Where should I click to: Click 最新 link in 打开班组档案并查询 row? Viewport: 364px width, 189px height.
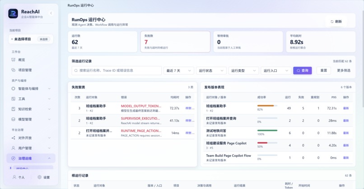click(x=346, y=120)
